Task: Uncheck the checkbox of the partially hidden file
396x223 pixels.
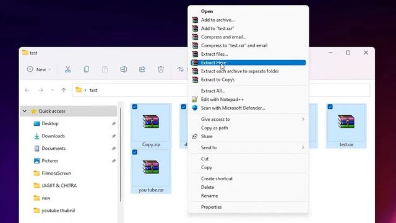Action: pyautogui.click(x=184, y=107)
